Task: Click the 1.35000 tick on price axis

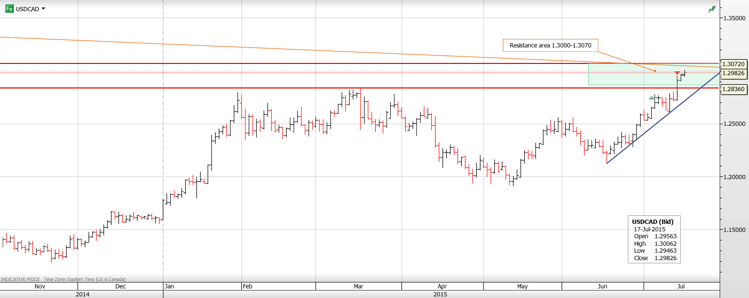Action: 734,18
